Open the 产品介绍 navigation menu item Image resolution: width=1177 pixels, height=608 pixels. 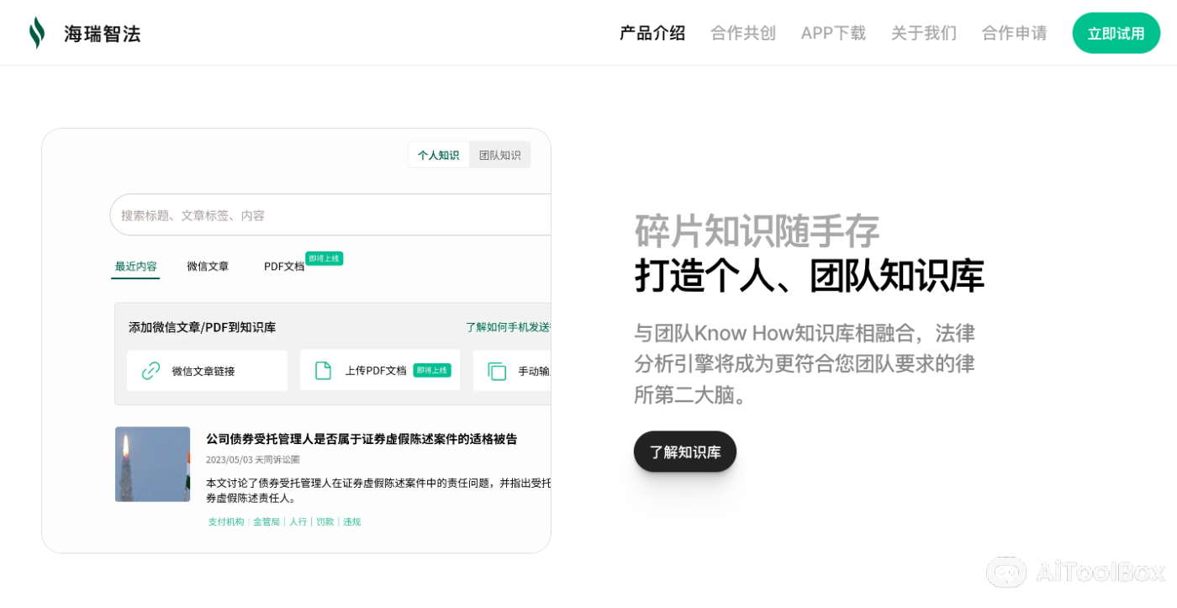pos(652,33)
